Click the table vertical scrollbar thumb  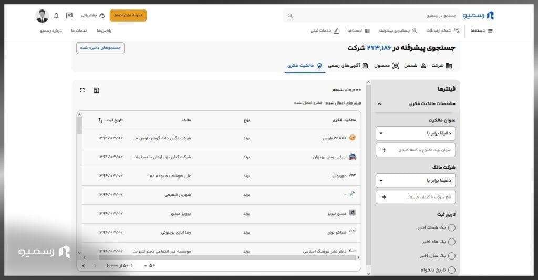click(x=80, y=126)
